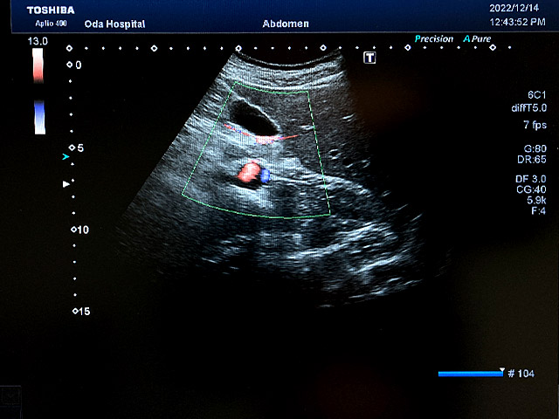Click the Doppler frequency 'DF 3.0'
The width and height of the screenshot is (559, 419).
tap(530, 179)
